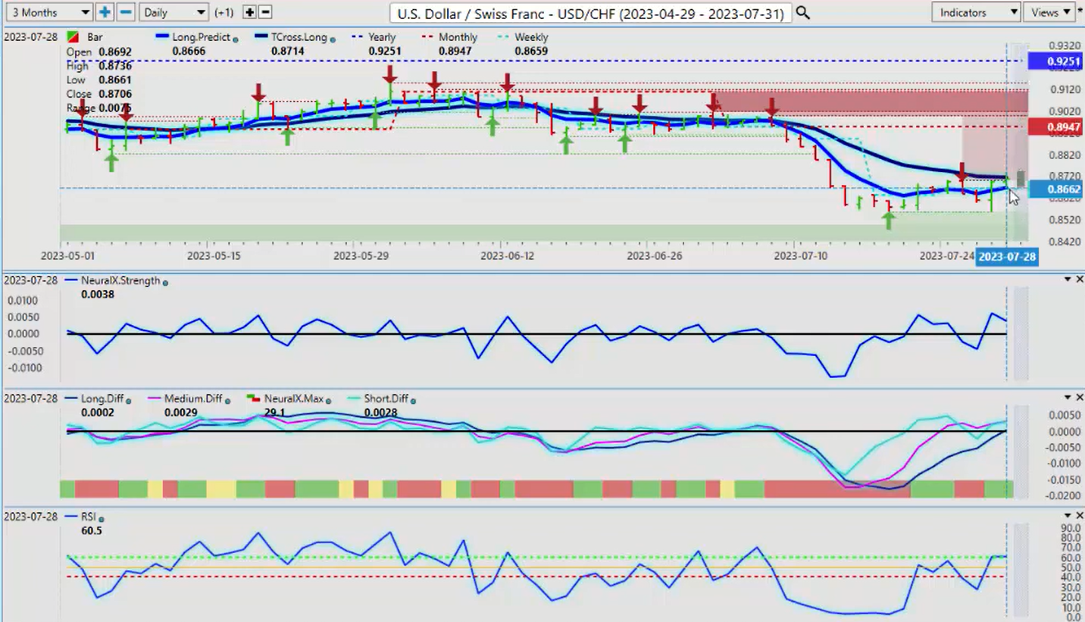
Task: Click the star icon beside Views
Action: [x=1080, y=10]
